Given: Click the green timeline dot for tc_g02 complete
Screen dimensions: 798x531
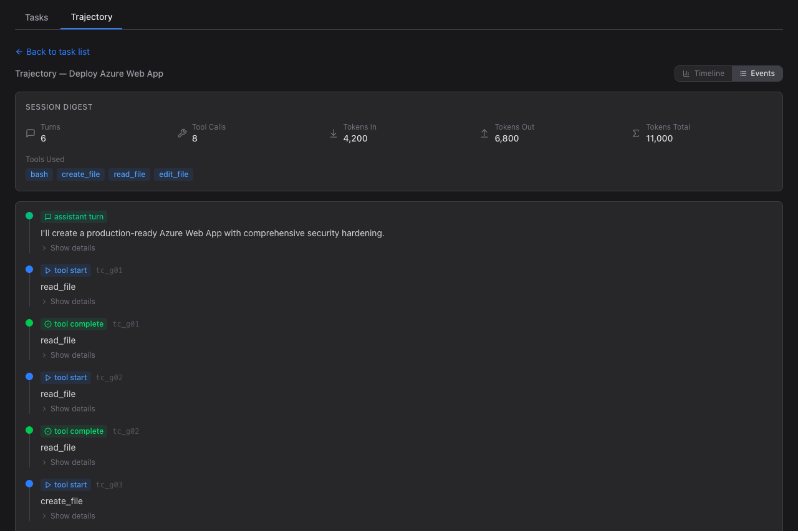Looking at the screenshot, I should [29, 430].
